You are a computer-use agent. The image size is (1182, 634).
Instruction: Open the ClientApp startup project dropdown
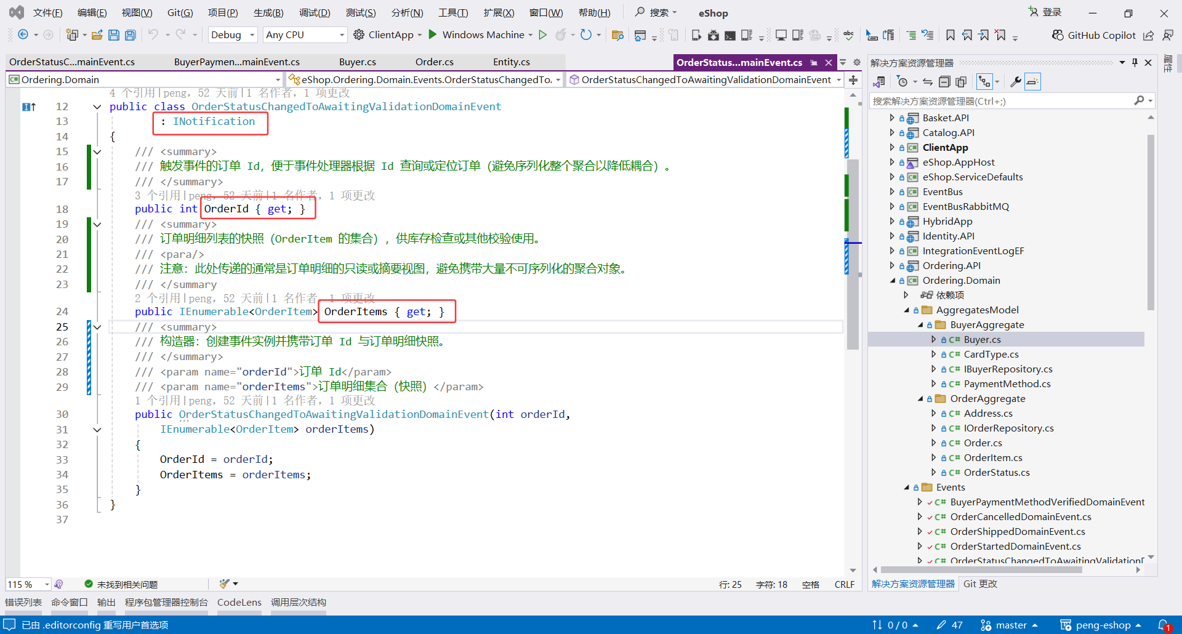tap(419, 35)
